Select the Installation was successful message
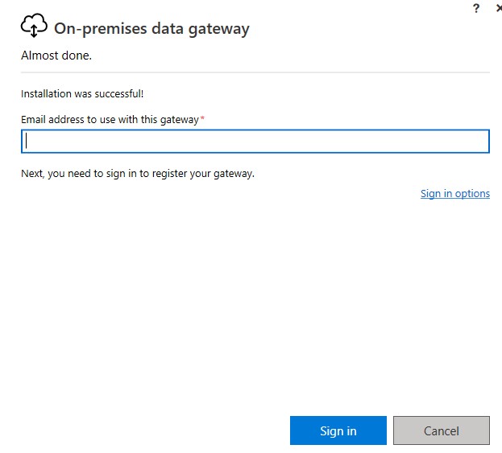Screen dimensions: 502x453 [82, 94]
